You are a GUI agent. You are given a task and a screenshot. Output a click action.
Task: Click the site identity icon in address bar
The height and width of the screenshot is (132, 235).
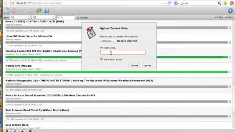tap(13, 3)
